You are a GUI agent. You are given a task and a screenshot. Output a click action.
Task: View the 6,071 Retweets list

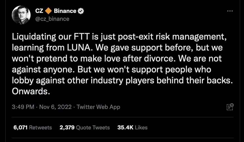click(x=33, y=127)
